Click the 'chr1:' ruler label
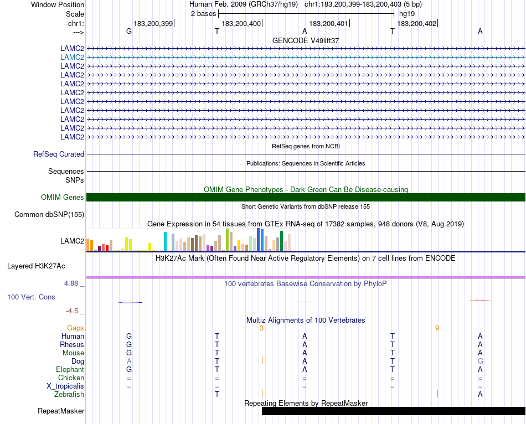This screenshot has height=424, width=526. pyautogui.click(x=76, y=23)
